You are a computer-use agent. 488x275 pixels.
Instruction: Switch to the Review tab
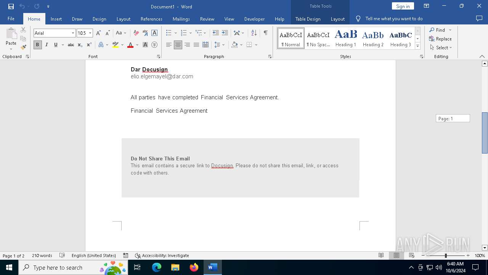[207, 19]
